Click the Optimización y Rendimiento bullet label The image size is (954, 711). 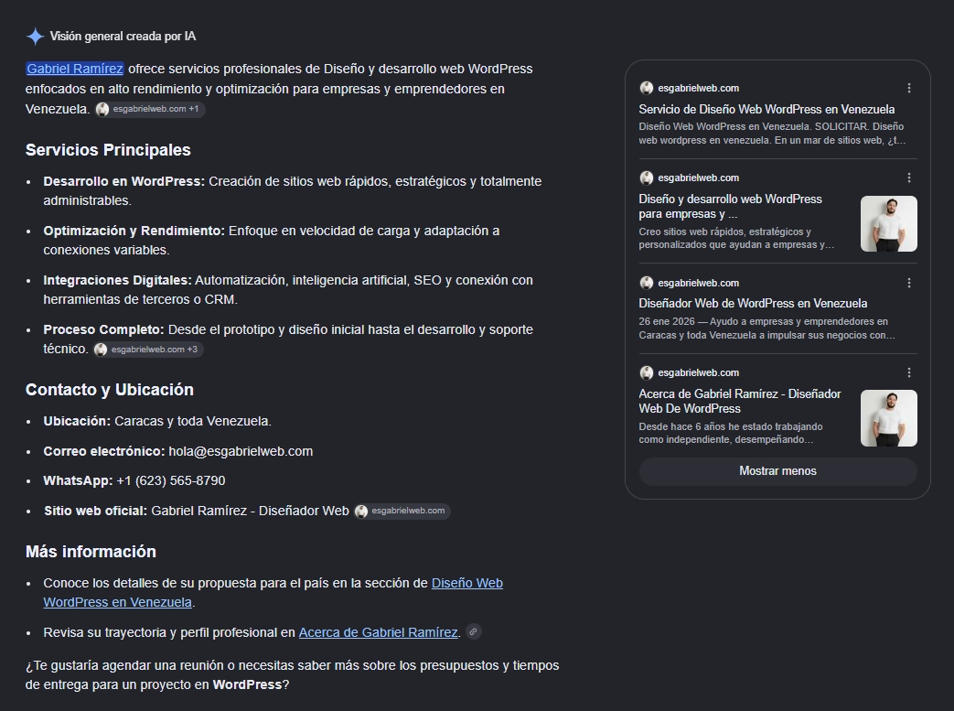point(134,231)
